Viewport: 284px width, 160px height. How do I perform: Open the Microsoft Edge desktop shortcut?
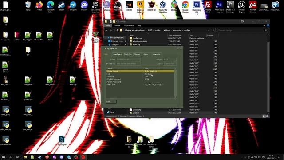(x=50, y=7)
